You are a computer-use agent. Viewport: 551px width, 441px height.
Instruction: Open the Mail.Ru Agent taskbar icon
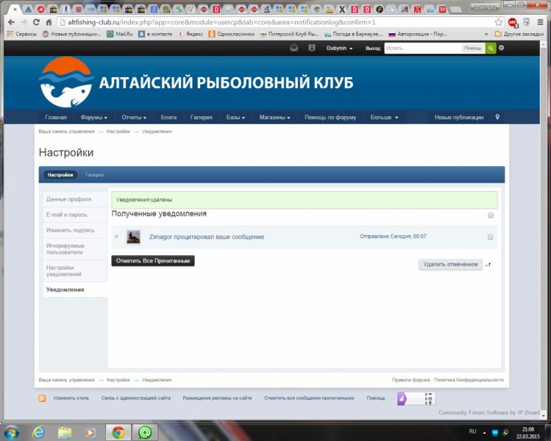click(x=144, y=432)
